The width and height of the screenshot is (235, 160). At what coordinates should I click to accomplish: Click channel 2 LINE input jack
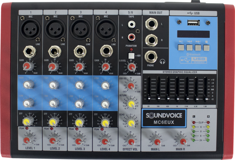coord(55,52)
